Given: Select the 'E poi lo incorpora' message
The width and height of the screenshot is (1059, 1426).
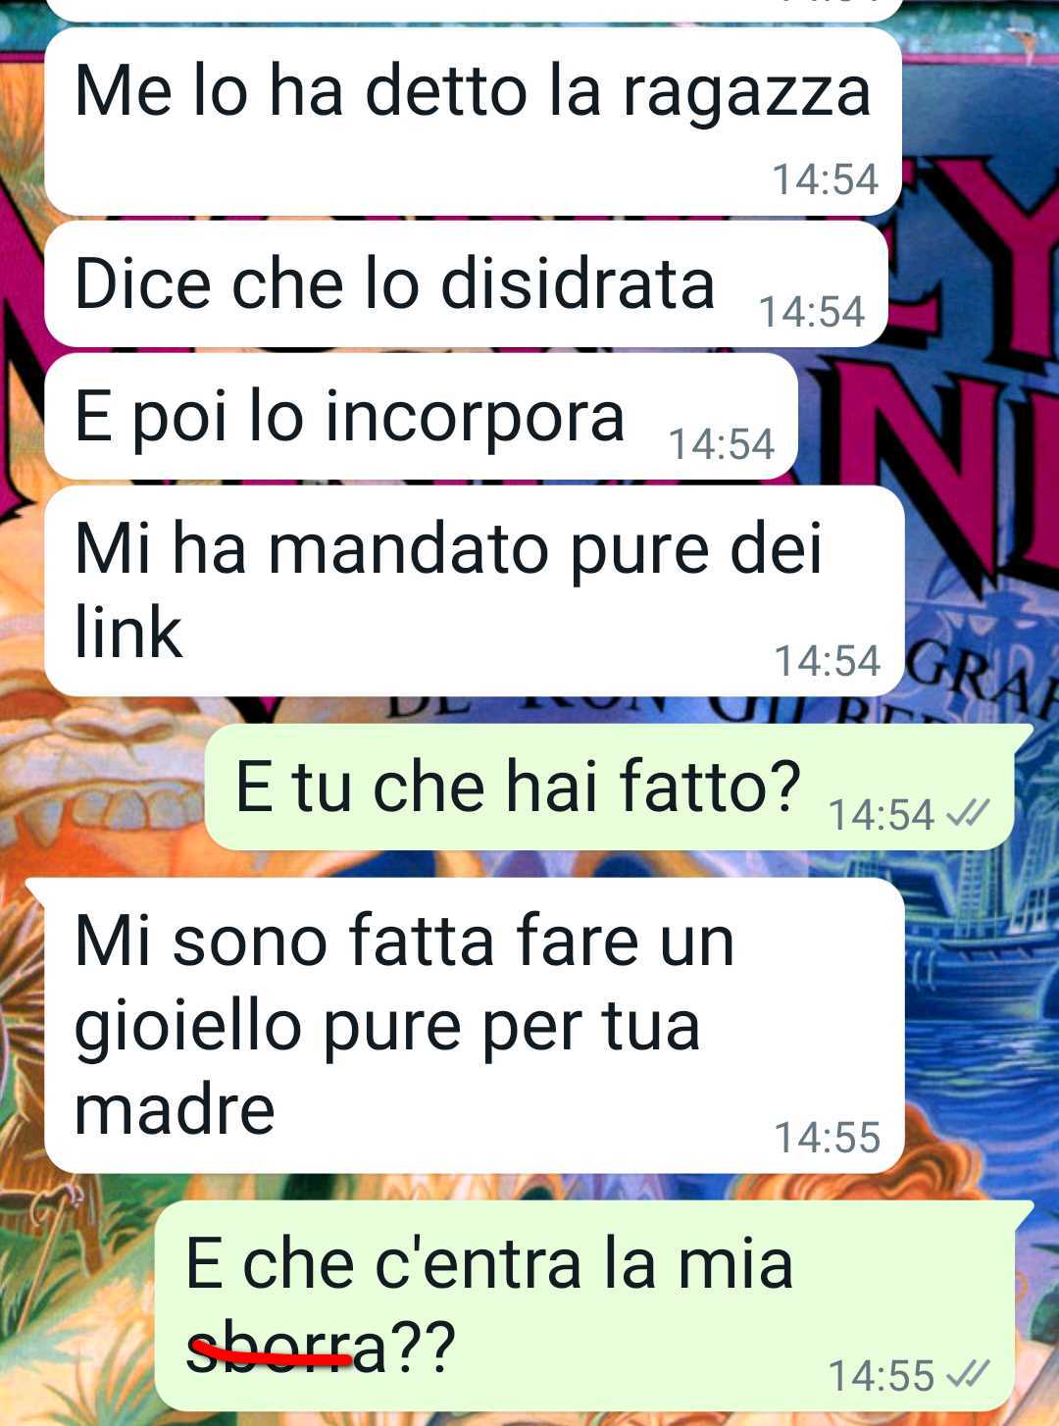Looking at the screenshot, I should click(x=422, y=417).
